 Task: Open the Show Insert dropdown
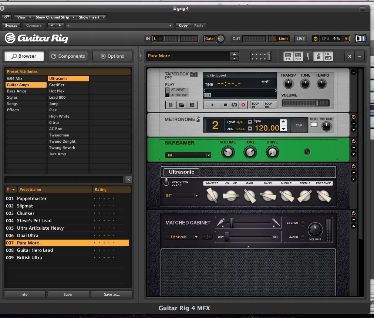coord(92,17)
